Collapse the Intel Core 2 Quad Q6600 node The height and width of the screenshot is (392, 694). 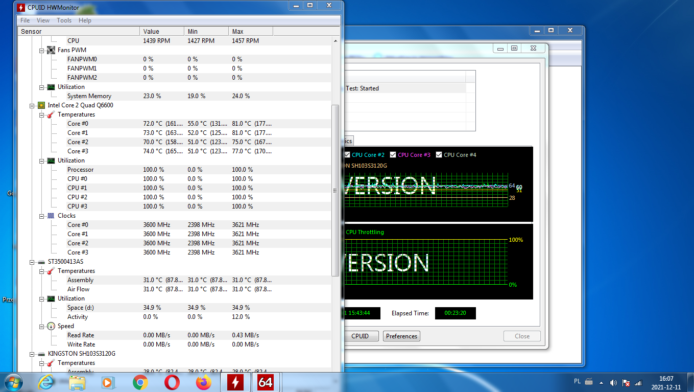point(32,105)
